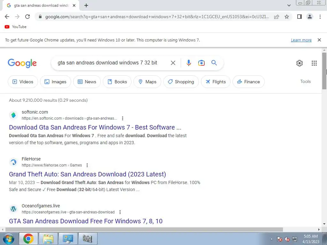This screenshot has height=245, width=327.
Task: Submit search with magnifying glass icon
Action: coord(214,63)
